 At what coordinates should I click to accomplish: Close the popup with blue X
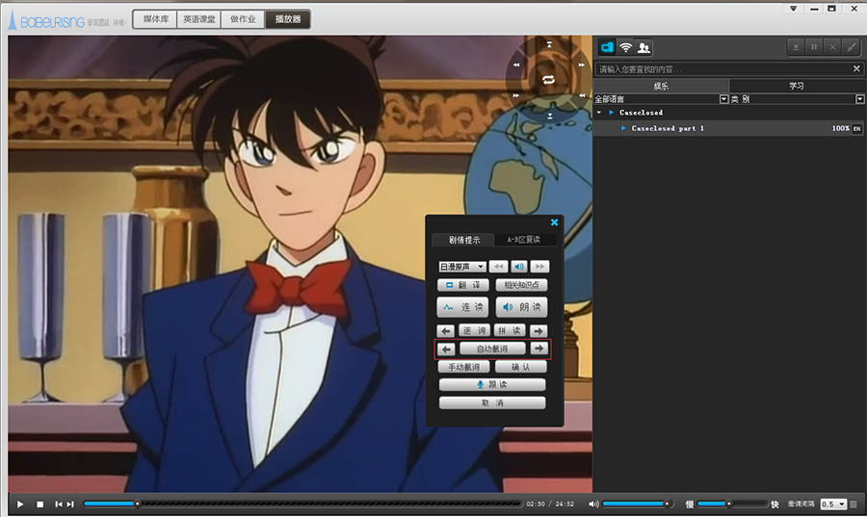pos(554,222)
